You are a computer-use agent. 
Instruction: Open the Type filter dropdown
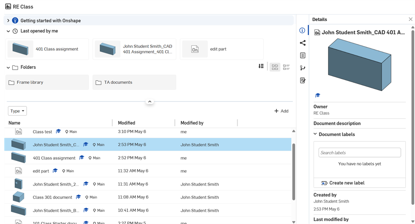(18, 111)
